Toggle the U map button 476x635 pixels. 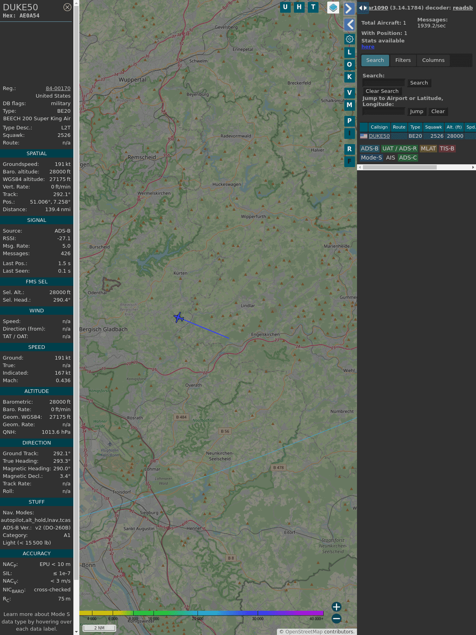[x=285, y=7]
